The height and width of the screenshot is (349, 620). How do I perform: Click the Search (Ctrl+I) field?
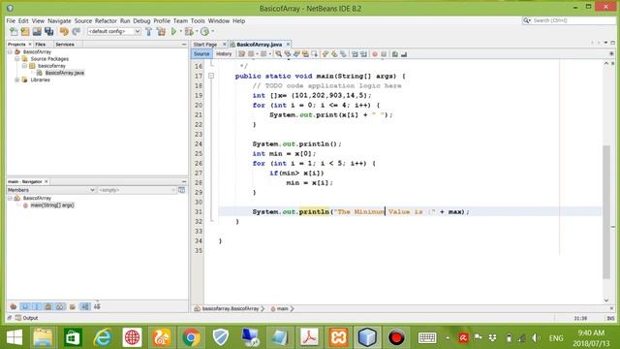pyautogui.click(x=569, y=20)
